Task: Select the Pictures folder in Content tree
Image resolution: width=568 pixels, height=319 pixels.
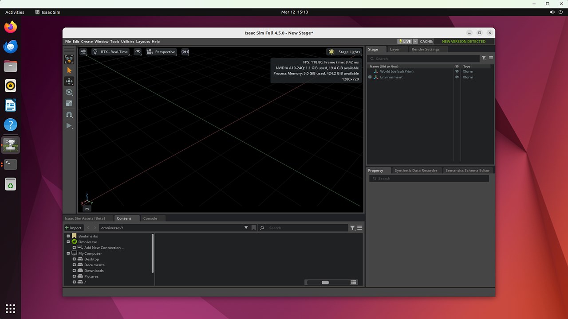Action: click(91, 276)
